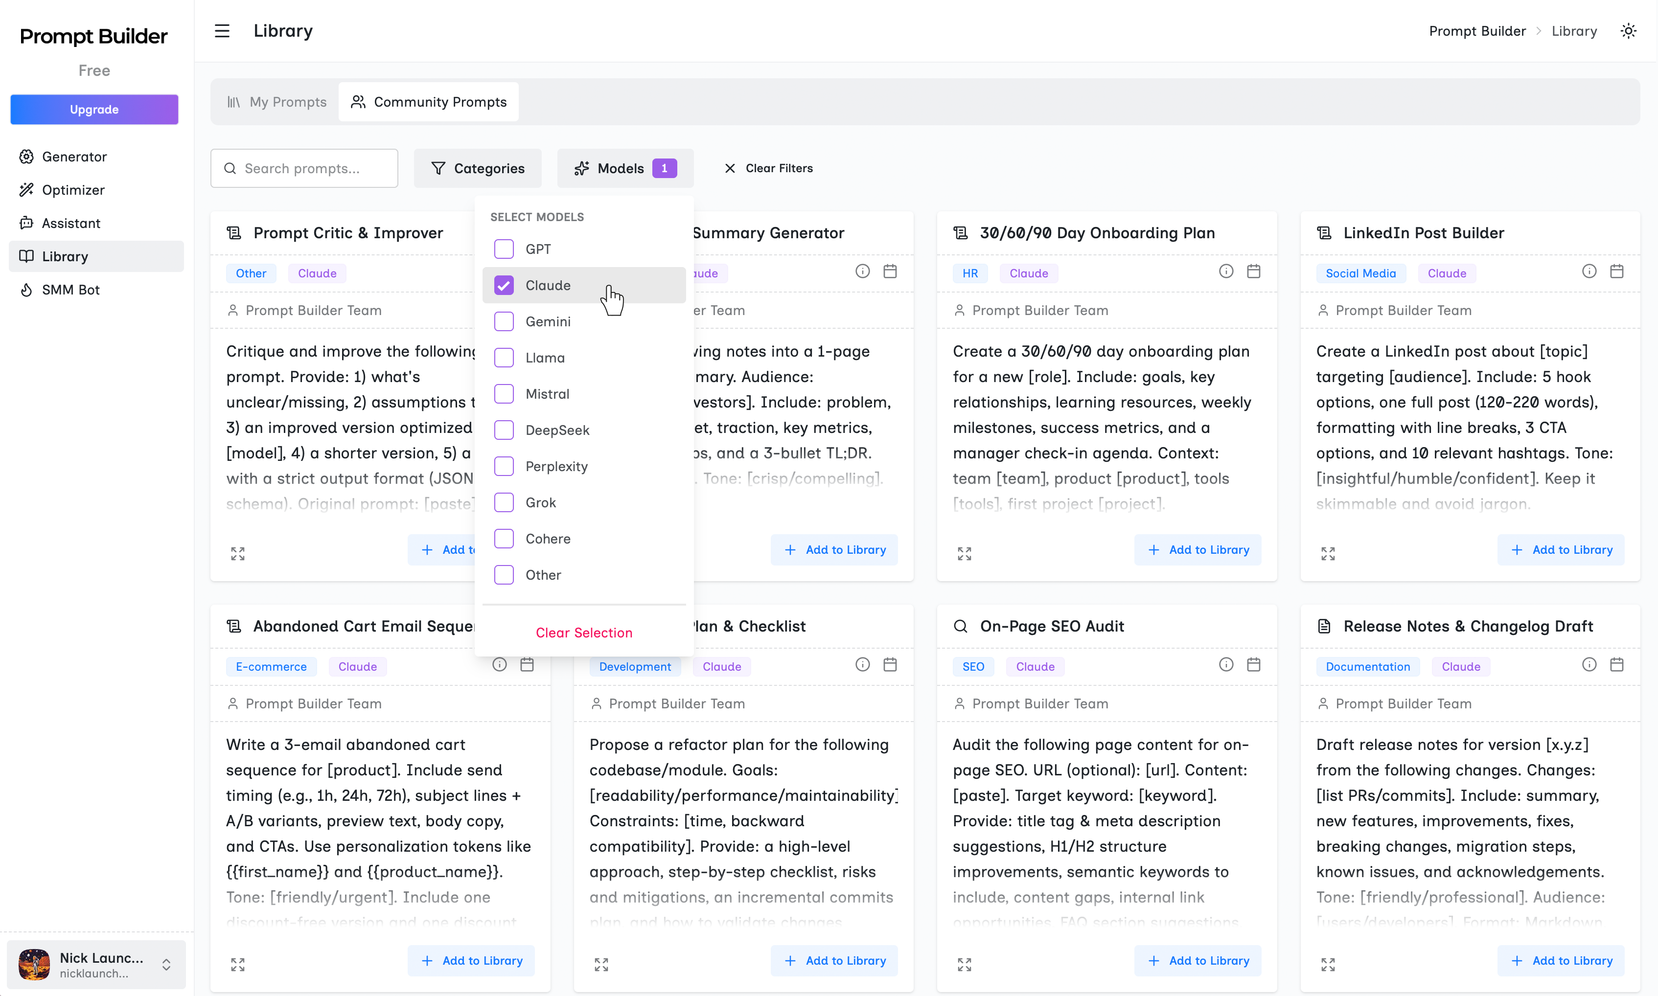Screen dimensions: 1658x996
Task: Click into the search prompts field
Action: (x=303, y=168)
